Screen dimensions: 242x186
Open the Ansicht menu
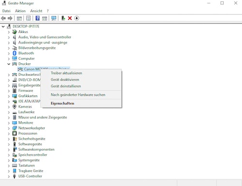(36, 11)
